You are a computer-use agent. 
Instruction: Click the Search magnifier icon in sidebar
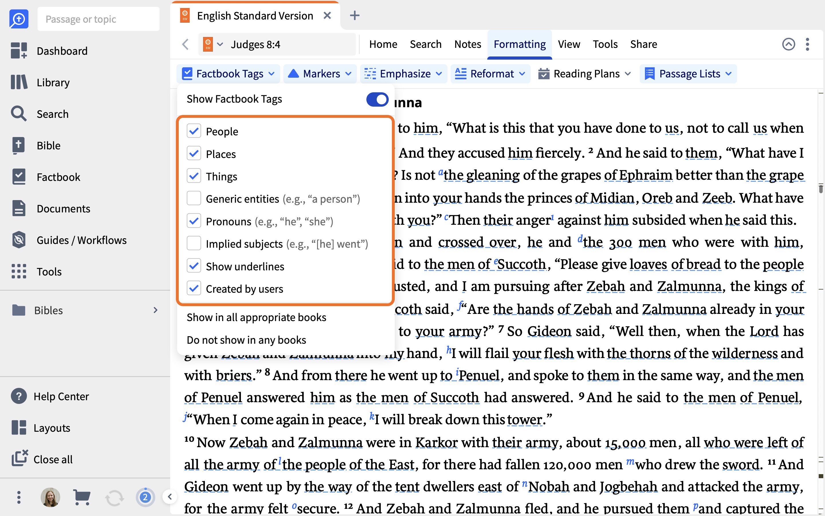click(x=19, y=114)
